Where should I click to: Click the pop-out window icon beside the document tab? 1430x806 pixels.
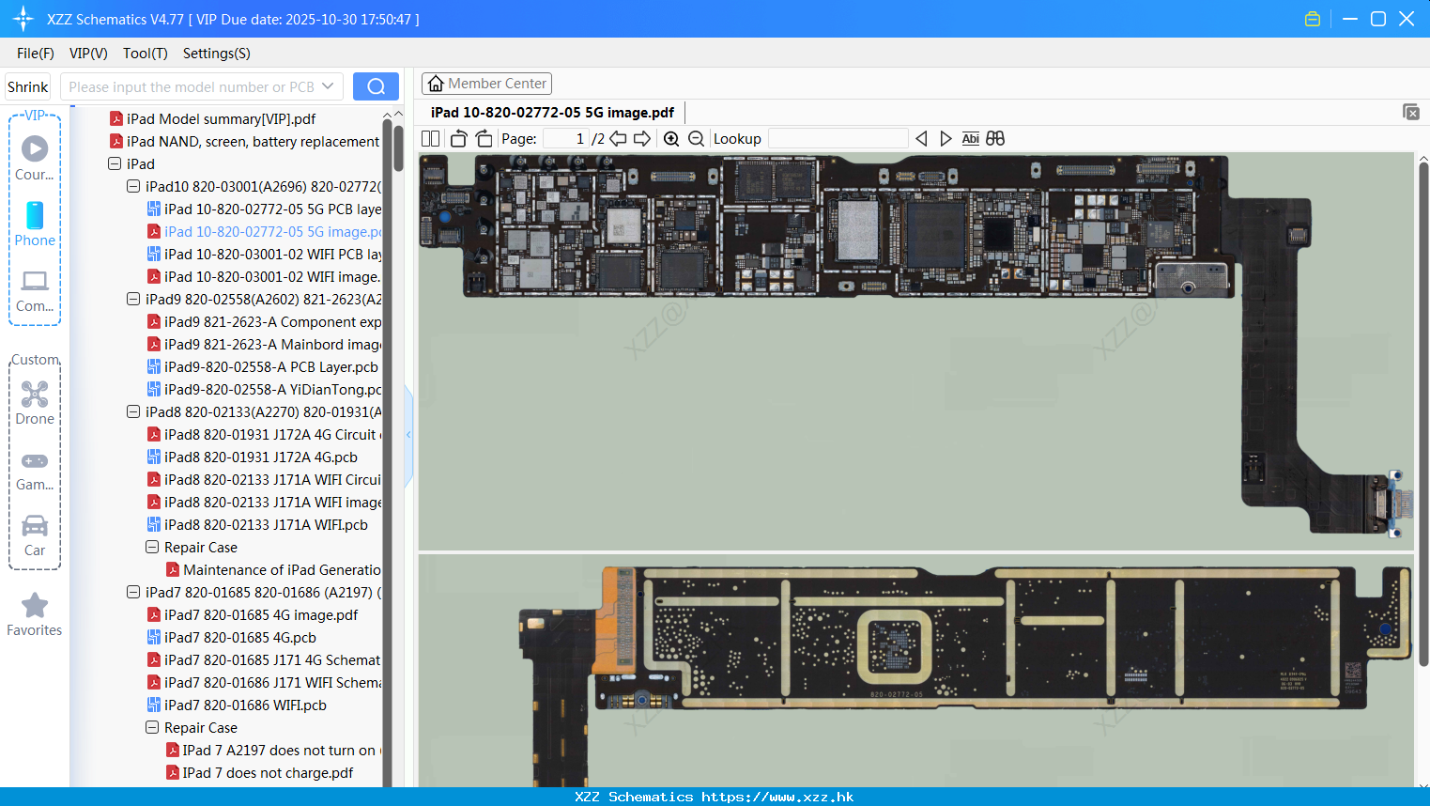tap(1410, 112)
